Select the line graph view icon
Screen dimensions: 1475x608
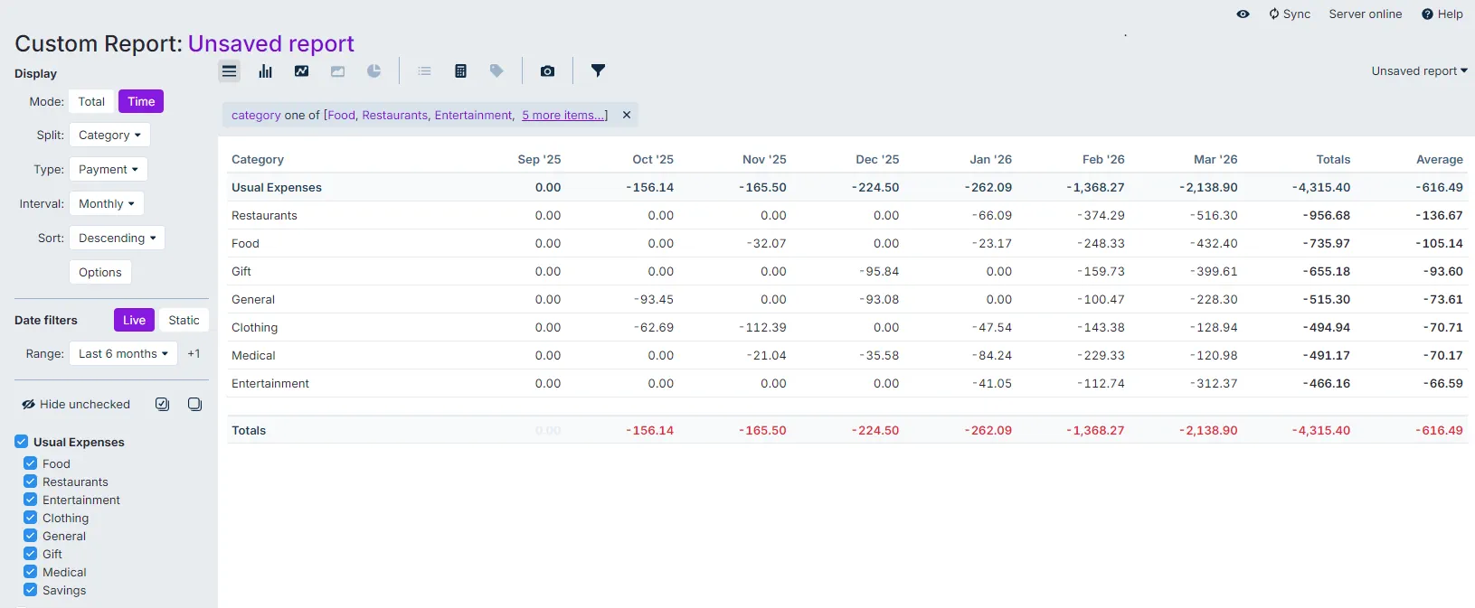pyautogui.click(x=301, y=71)
